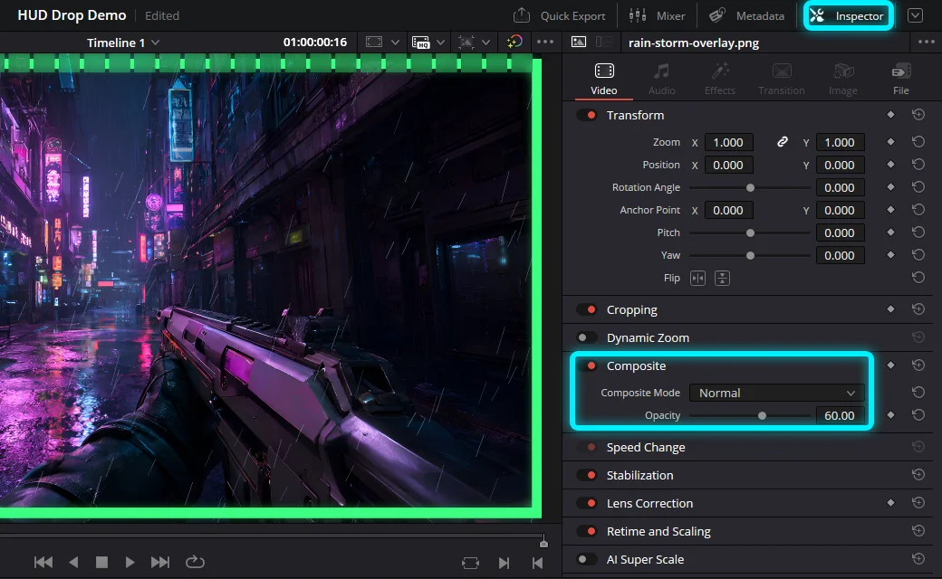Viewport: 942px width, 579px height.
Task: Enable the AI Super Scale toggle
Action: tap(587, 559)
